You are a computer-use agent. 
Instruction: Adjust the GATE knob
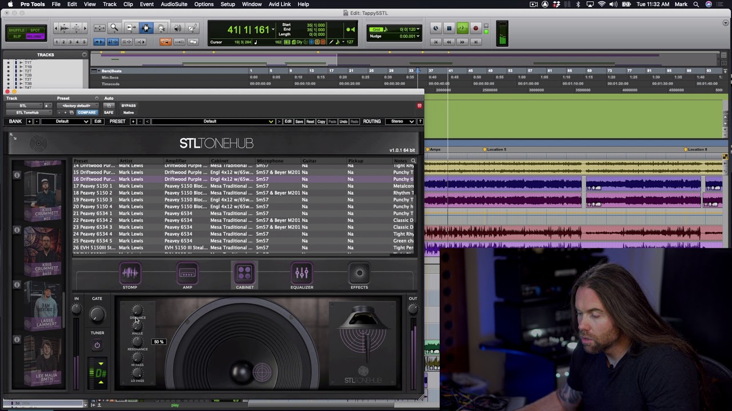coord(97,313)
